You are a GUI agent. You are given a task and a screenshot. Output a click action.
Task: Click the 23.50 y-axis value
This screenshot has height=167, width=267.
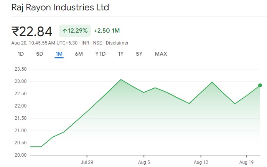(x=21, y=69)
